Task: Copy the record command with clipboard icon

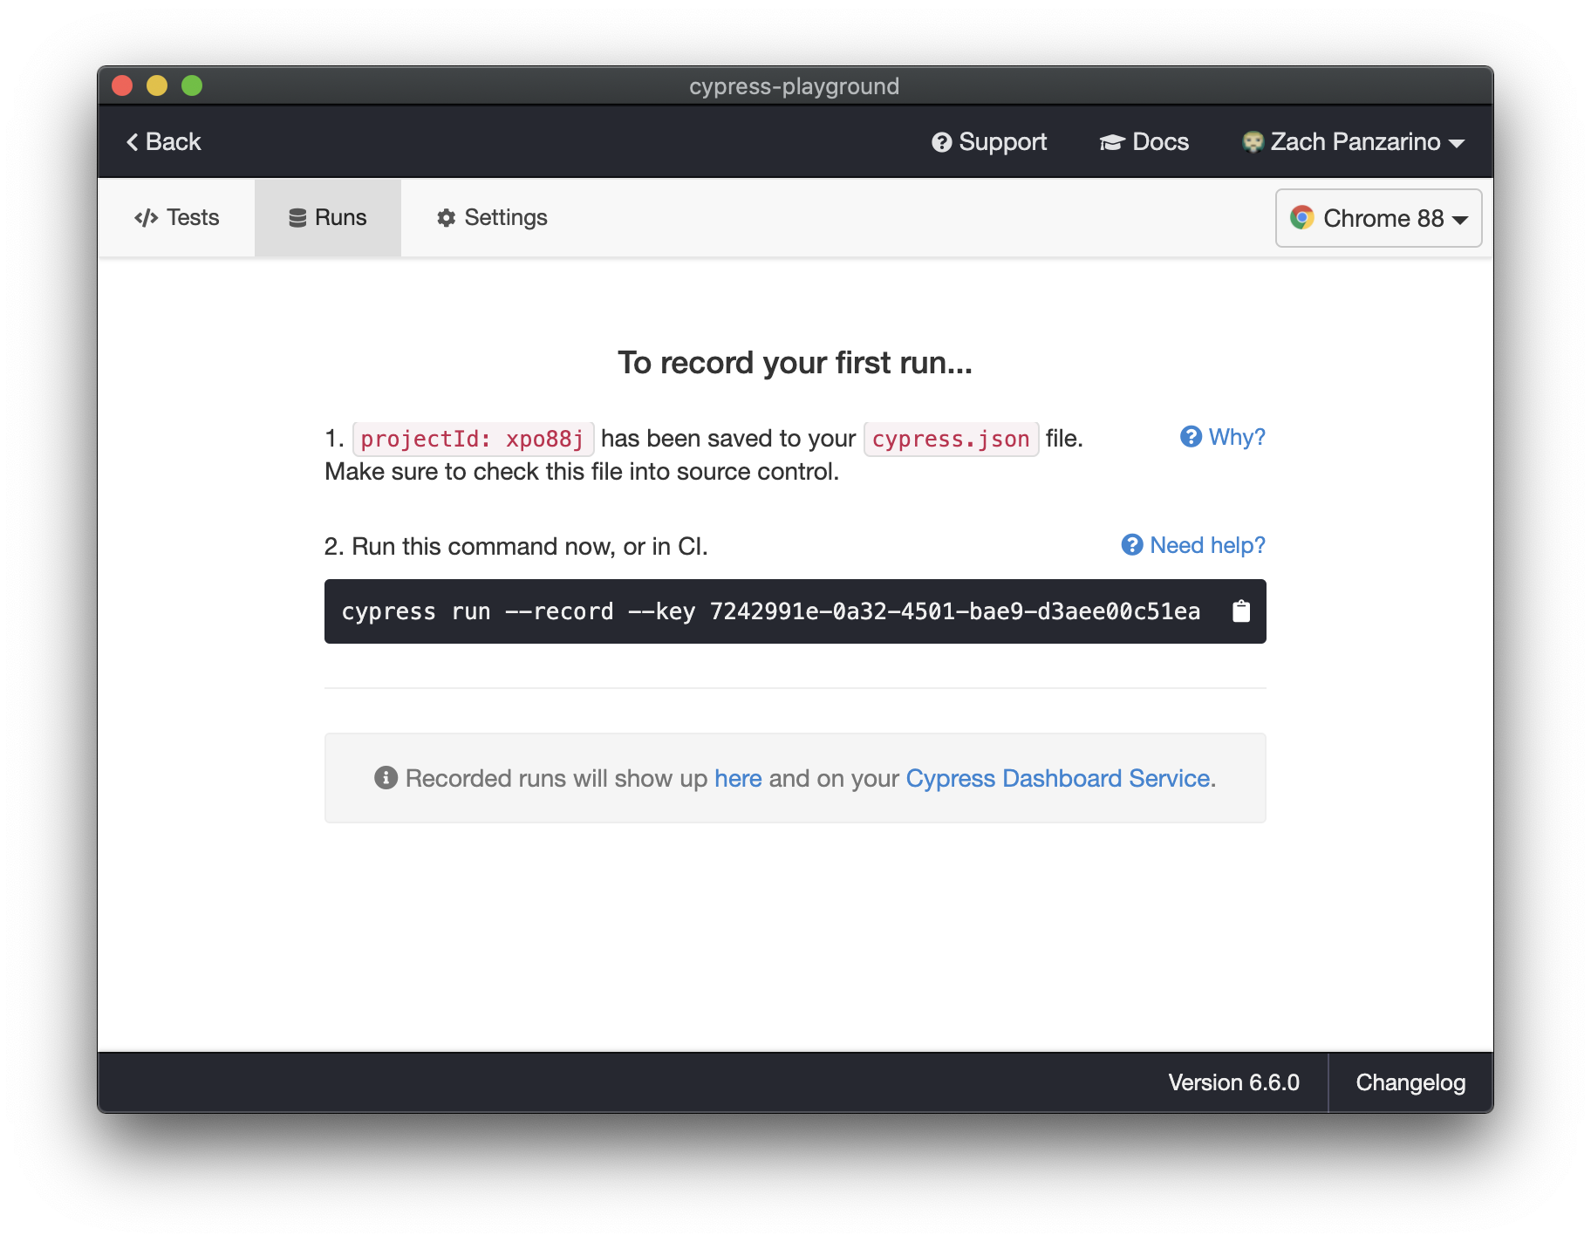Action: click(1240, 611)
